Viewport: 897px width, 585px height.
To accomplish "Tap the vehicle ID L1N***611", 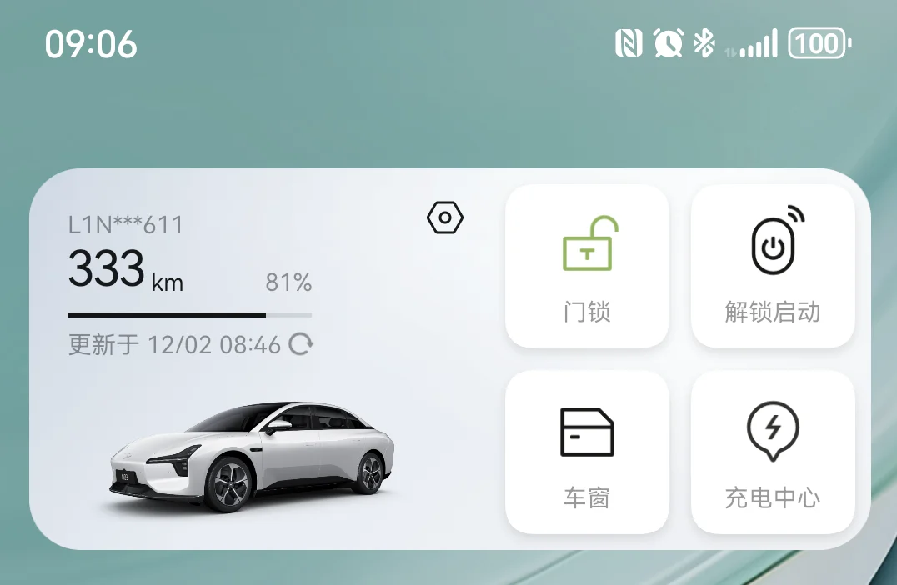I will coord(125,225).
